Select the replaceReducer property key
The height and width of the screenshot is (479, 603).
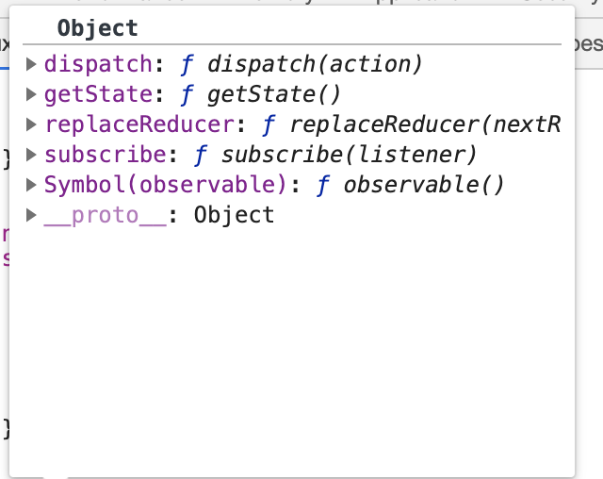tap(139, 124)
